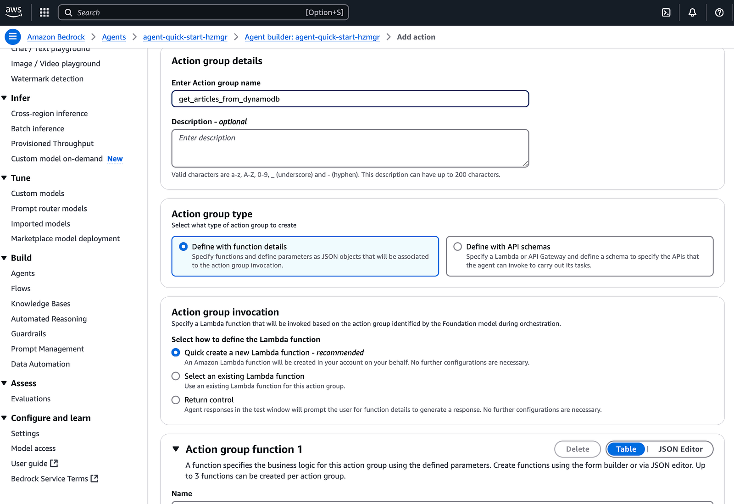
Task: Open Evaluations under Assess
Action: coord(31,399)
